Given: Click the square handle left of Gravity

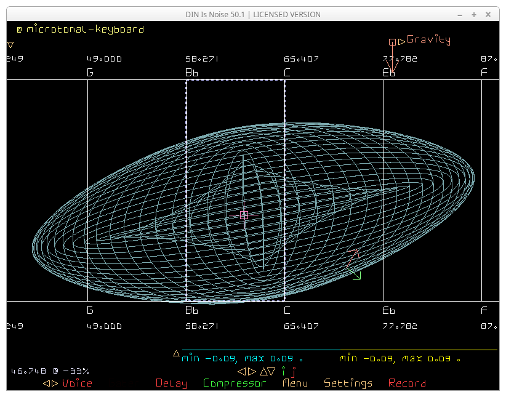Looking at the screenshot, I should pyautogui.click(x=392, y=42).
